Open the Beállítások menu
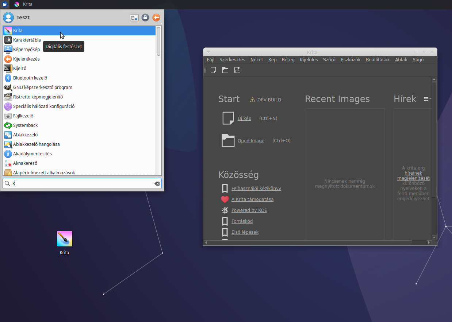 (x=378, y=60)
